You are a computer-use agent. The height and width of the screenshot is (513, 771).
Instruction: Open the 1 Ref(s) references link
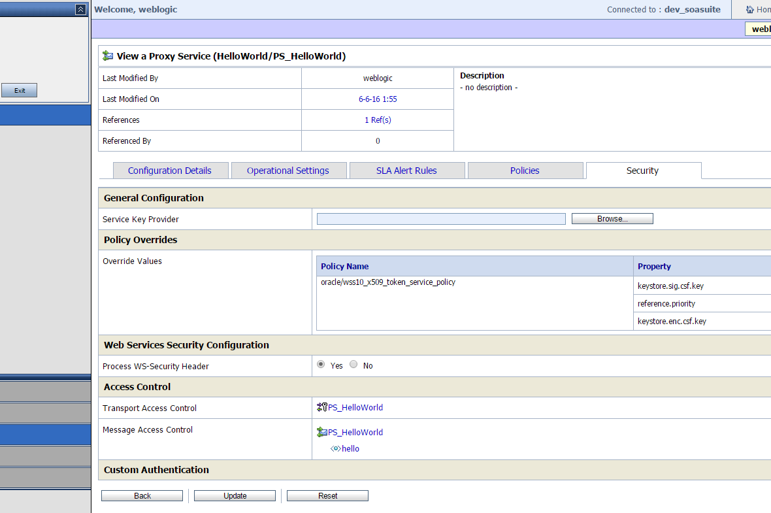[377, 120]
